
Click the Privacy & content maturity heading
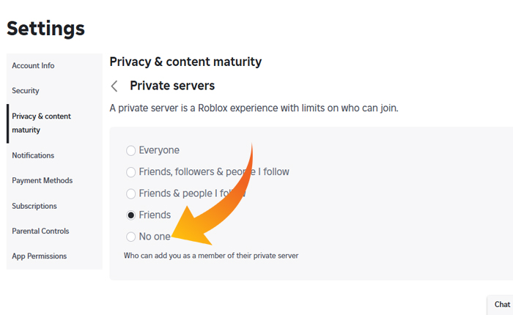pyautogui.click(x=185, y=62)
